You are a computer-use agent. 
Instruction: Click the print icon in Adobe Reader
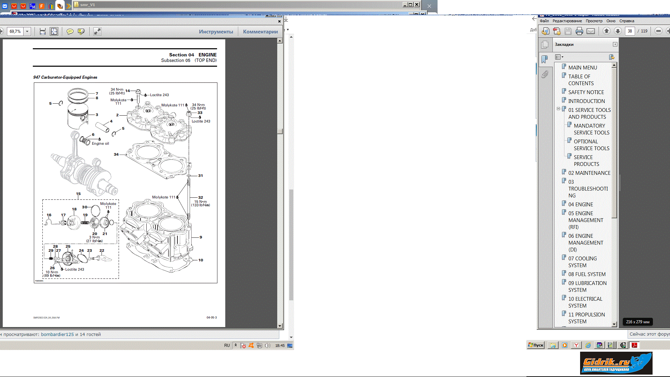point(579,31)
